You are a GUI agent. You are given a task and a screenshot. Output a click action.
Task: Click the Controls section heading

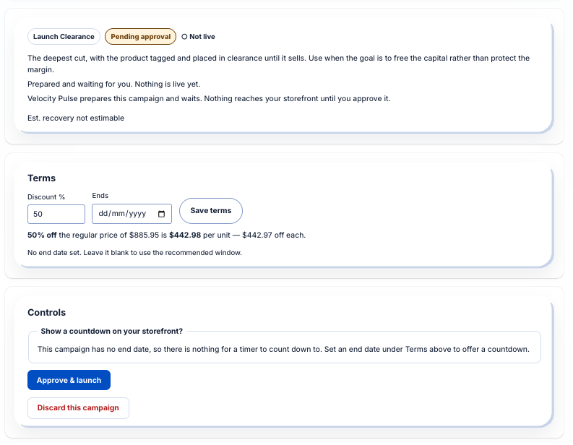coord(47,313)
